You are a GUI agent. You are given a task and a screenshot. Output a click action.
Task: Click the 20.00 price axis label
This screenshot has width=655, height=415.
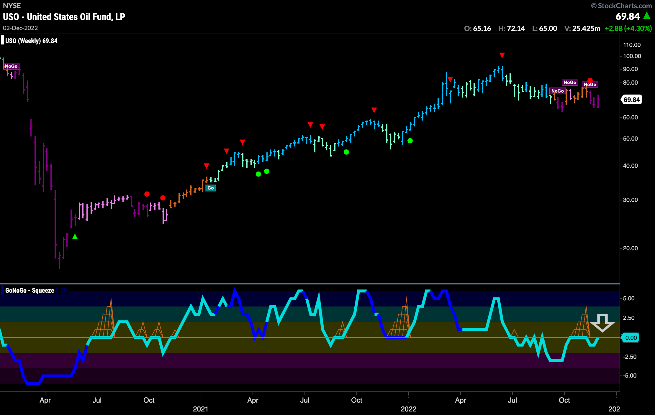[631, 248]
